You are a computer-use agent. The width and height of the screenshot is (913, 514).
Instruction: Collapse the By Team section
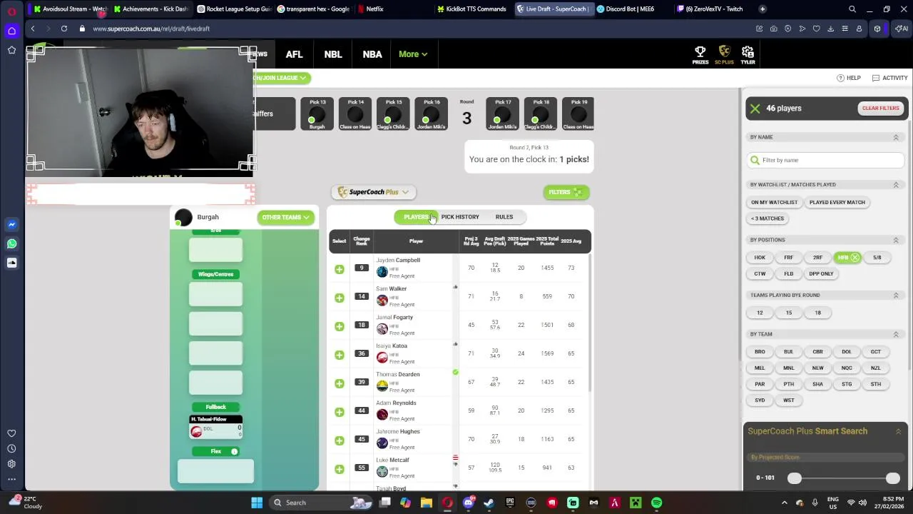point(896,334)
